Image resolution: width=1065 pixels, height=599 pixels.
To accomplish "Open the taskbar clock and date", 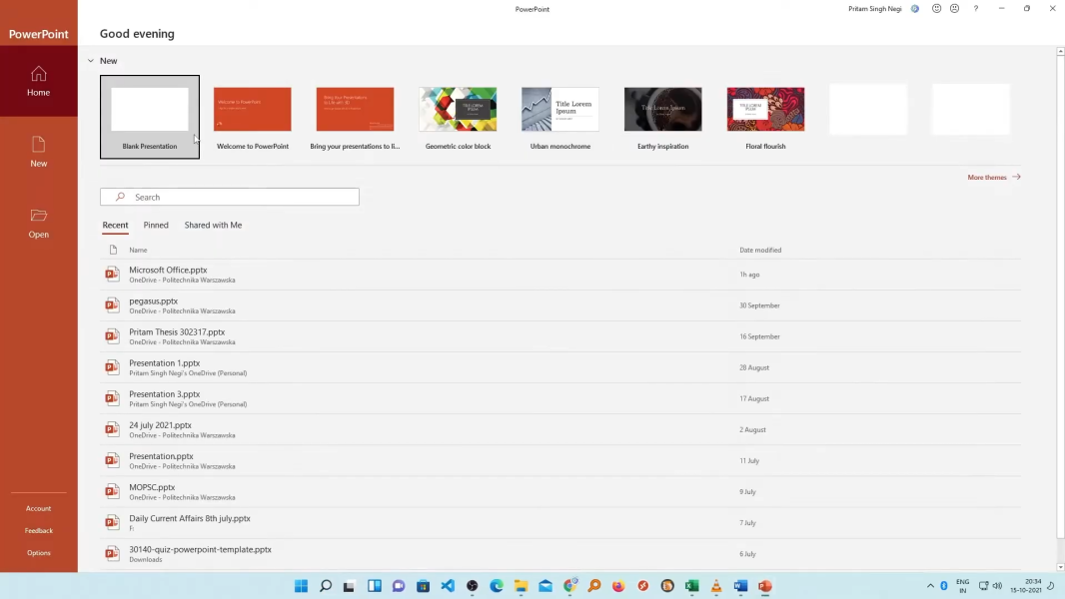I will [x=1026, y=586].
